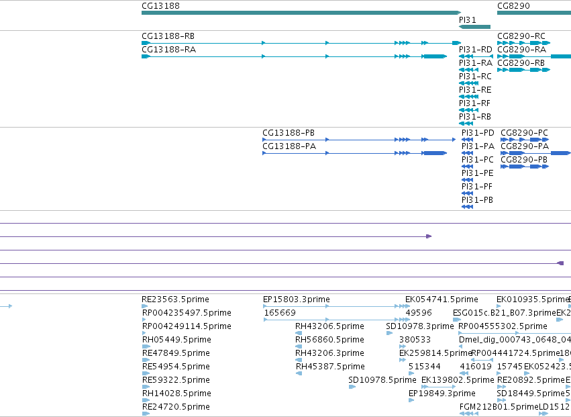
Task: Open EST RP004555302.5prime
Action: [503, 326]
